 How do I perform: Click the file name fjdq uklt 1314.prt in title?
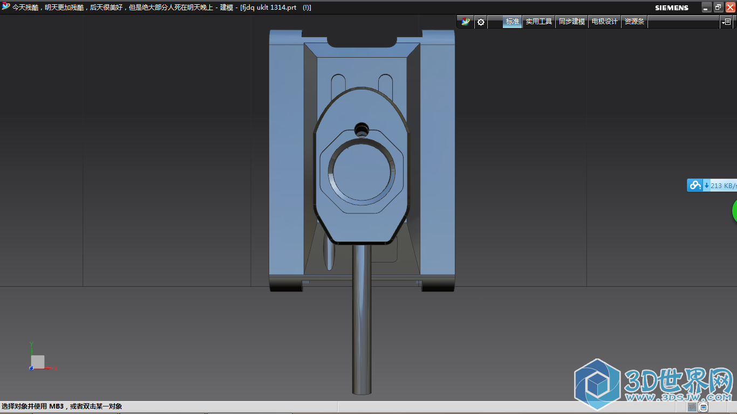(x=269, y=8)
